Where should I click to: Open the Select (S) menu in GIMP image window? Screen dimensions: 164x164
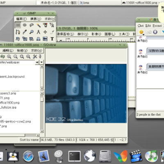click(65, 34)
